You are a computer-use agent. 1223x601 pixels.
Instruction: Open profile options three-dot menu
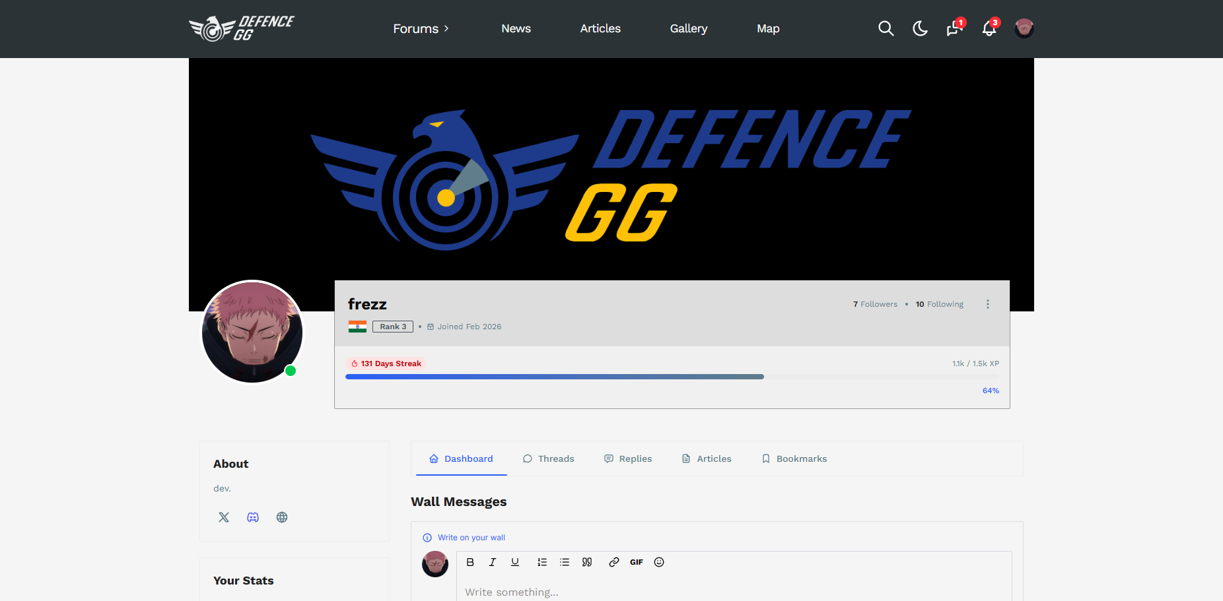tap(988, 304)
